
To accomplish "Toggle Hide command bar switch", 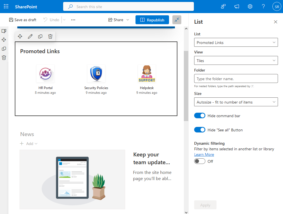I will coord(200,116).
